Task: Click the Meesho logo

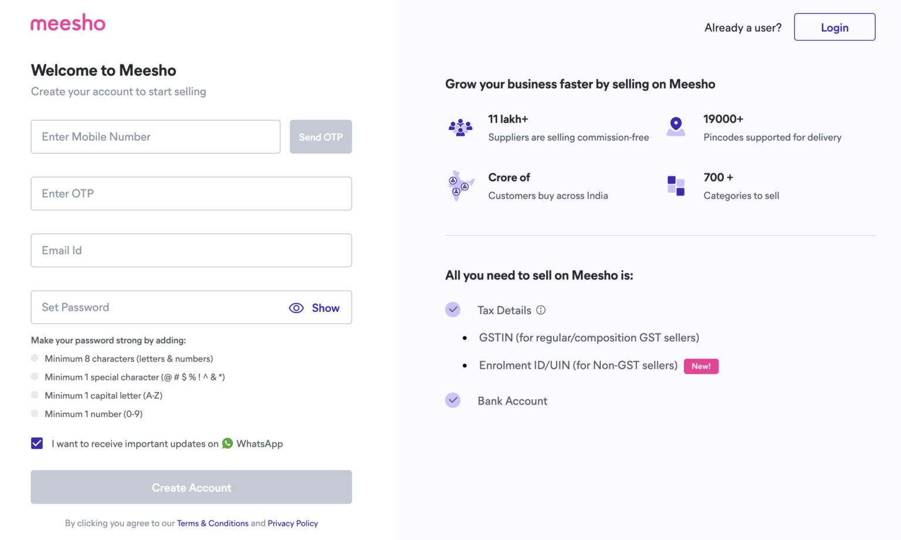Action: click(67, 22)
